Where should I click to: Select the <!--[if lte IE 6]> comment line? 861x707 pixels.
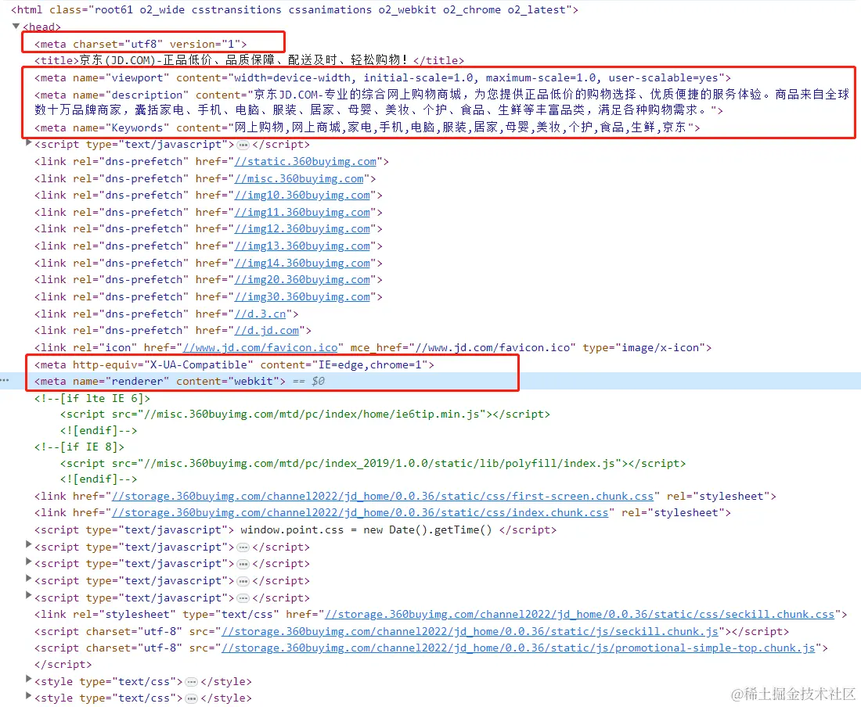coord(92,398)
